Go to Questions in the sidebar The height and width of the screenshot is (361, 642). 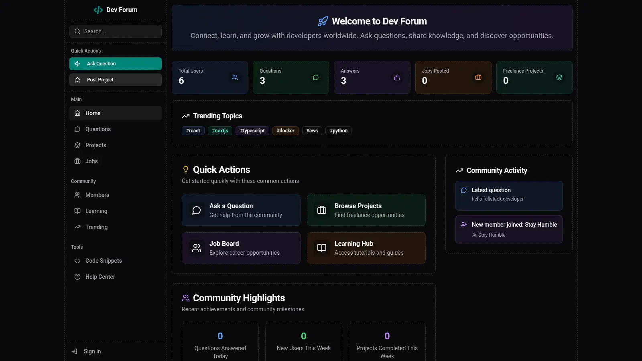coord(116,129)
